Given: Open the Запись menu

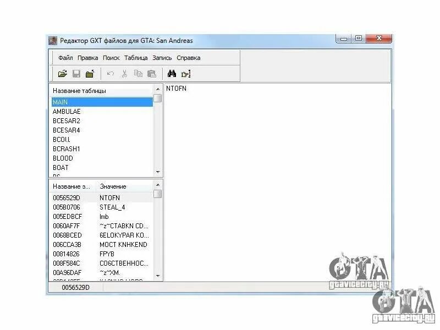Looking at the screenshot, I should (162, 58).
